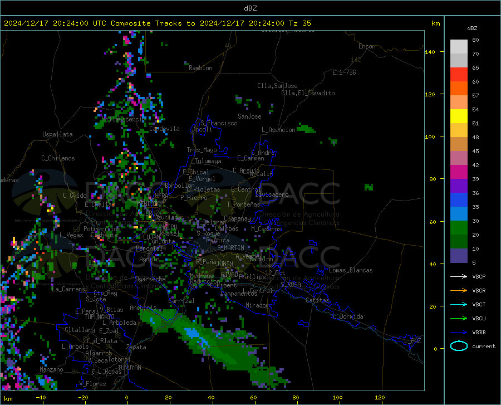
Task: Click the L_Dormida place label
Action: 348,316
